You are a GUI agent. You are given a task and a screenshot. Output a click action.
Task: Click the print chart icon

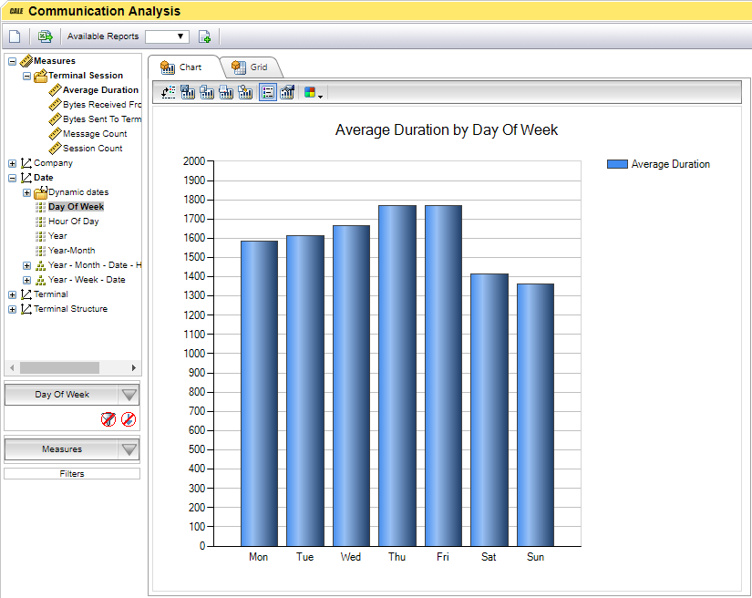226,92
